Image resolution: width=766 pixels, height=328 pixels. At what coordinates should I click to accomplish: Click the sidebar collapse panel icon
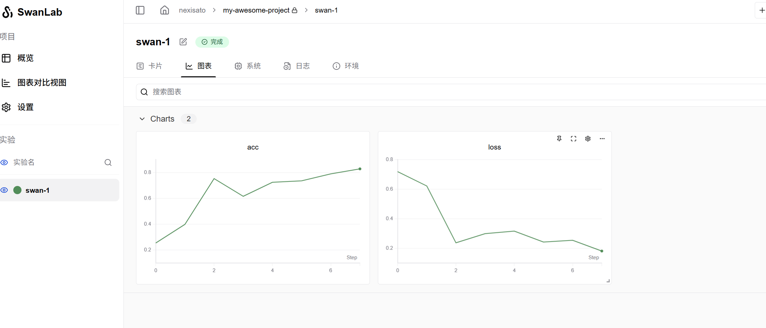click(140, 10)
